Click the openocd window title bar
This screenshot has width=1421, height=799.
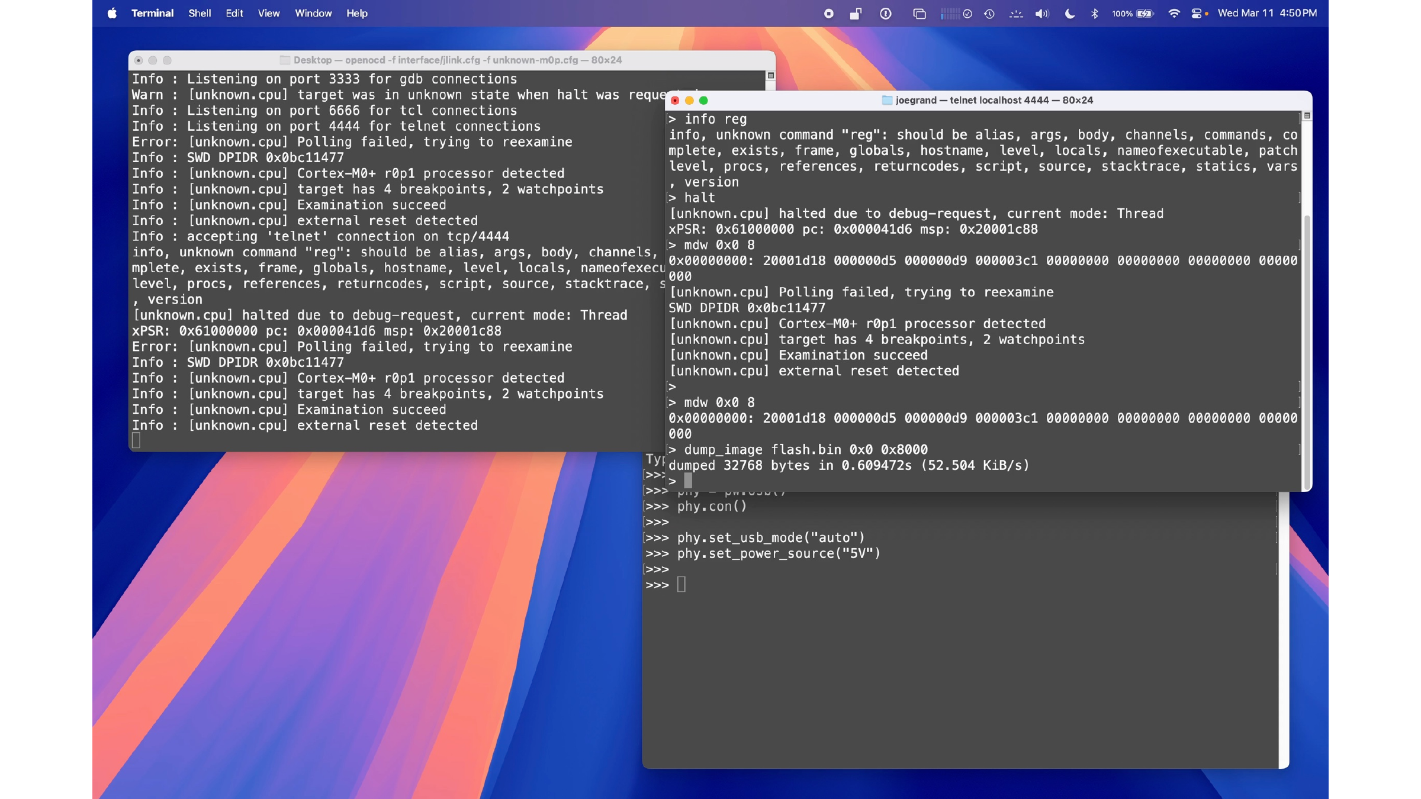click(x=452, y=60)
